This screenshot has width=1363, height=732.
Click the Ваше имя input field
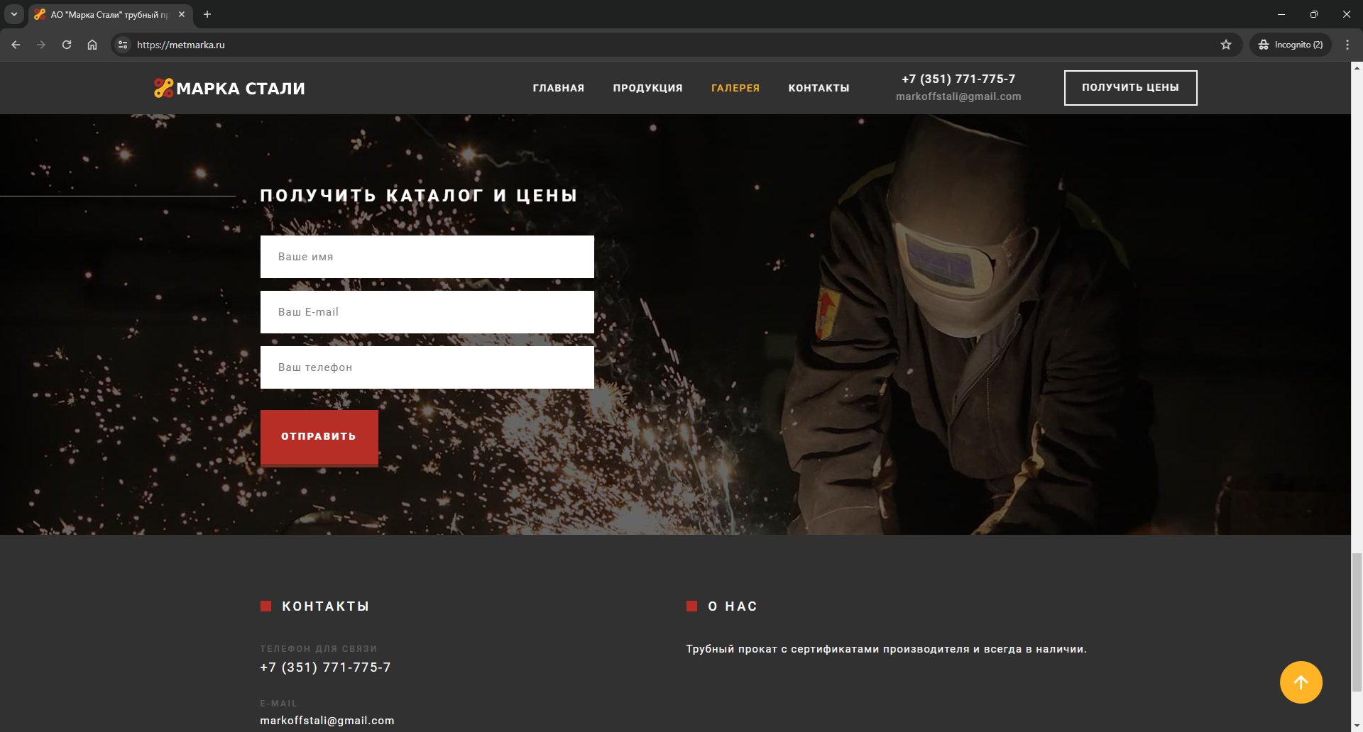427,257
